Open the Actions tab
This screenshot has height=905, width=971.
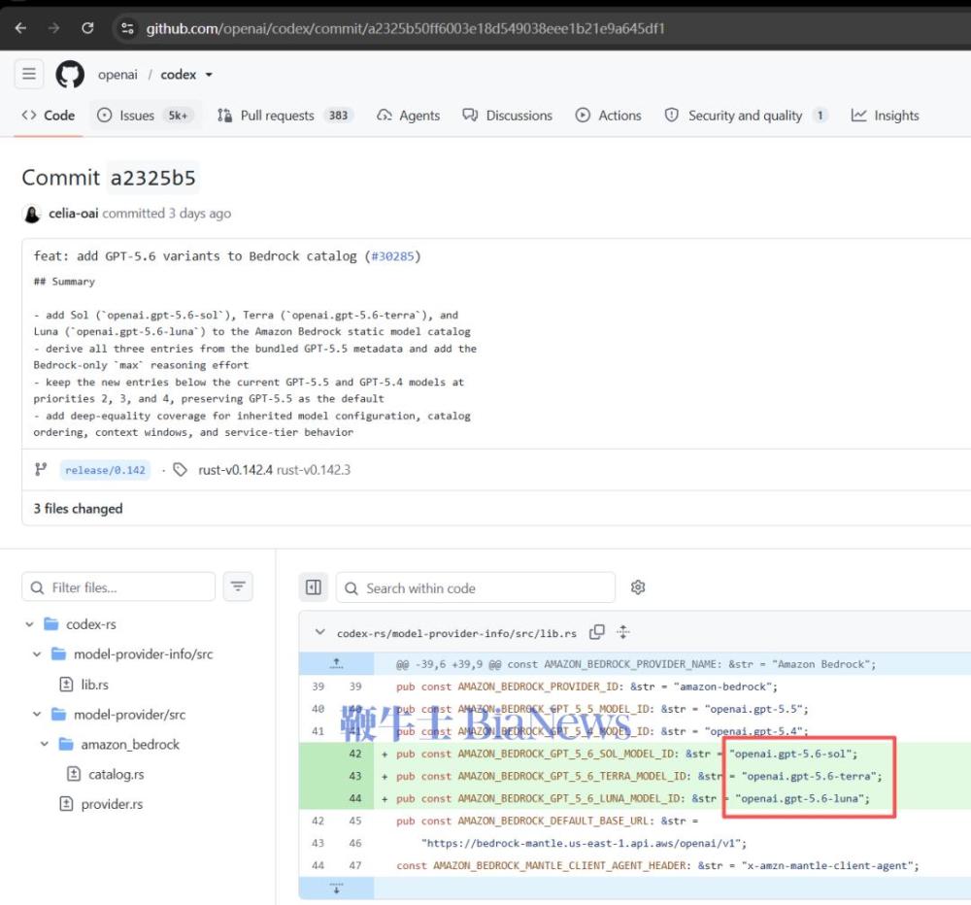(x=608, y=116)
